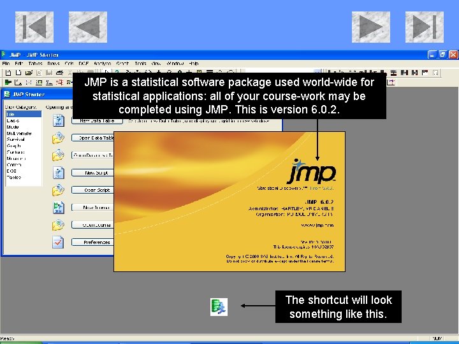The height and width of the screenshot is (344, 459).
Task: Select Surface category in JMP Starter
Action: click(x=24, y=152)
